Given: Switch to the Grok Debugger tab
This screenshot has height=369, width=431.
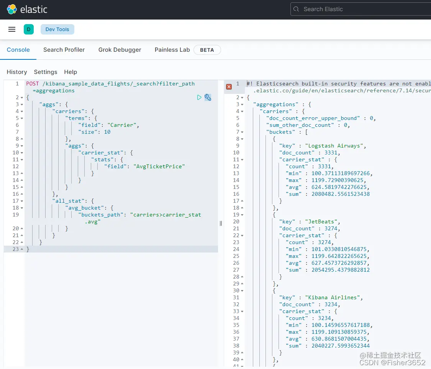Looking at the screenshot, I should pyautogui.click(x=120, y=50).
